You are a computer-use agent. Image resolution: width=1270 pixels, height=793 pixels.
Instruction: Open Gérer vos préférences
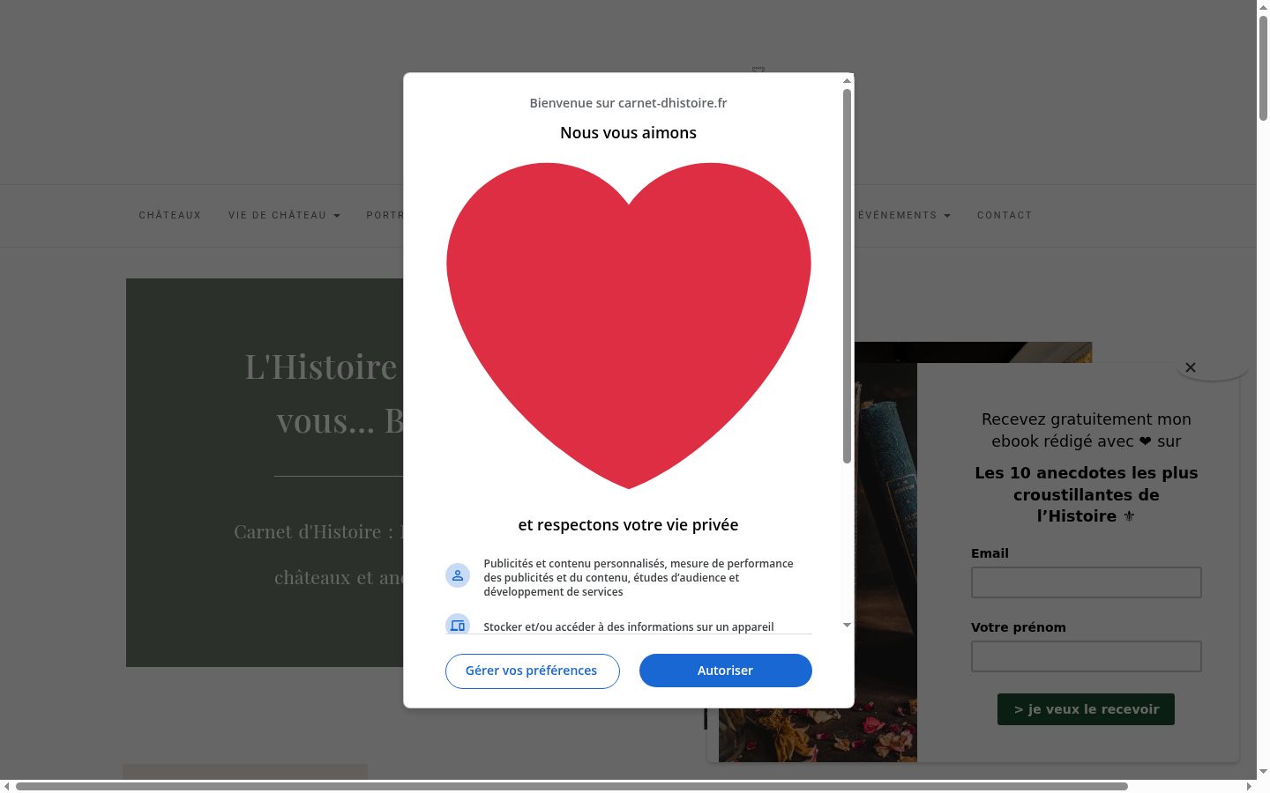(532, 671)
